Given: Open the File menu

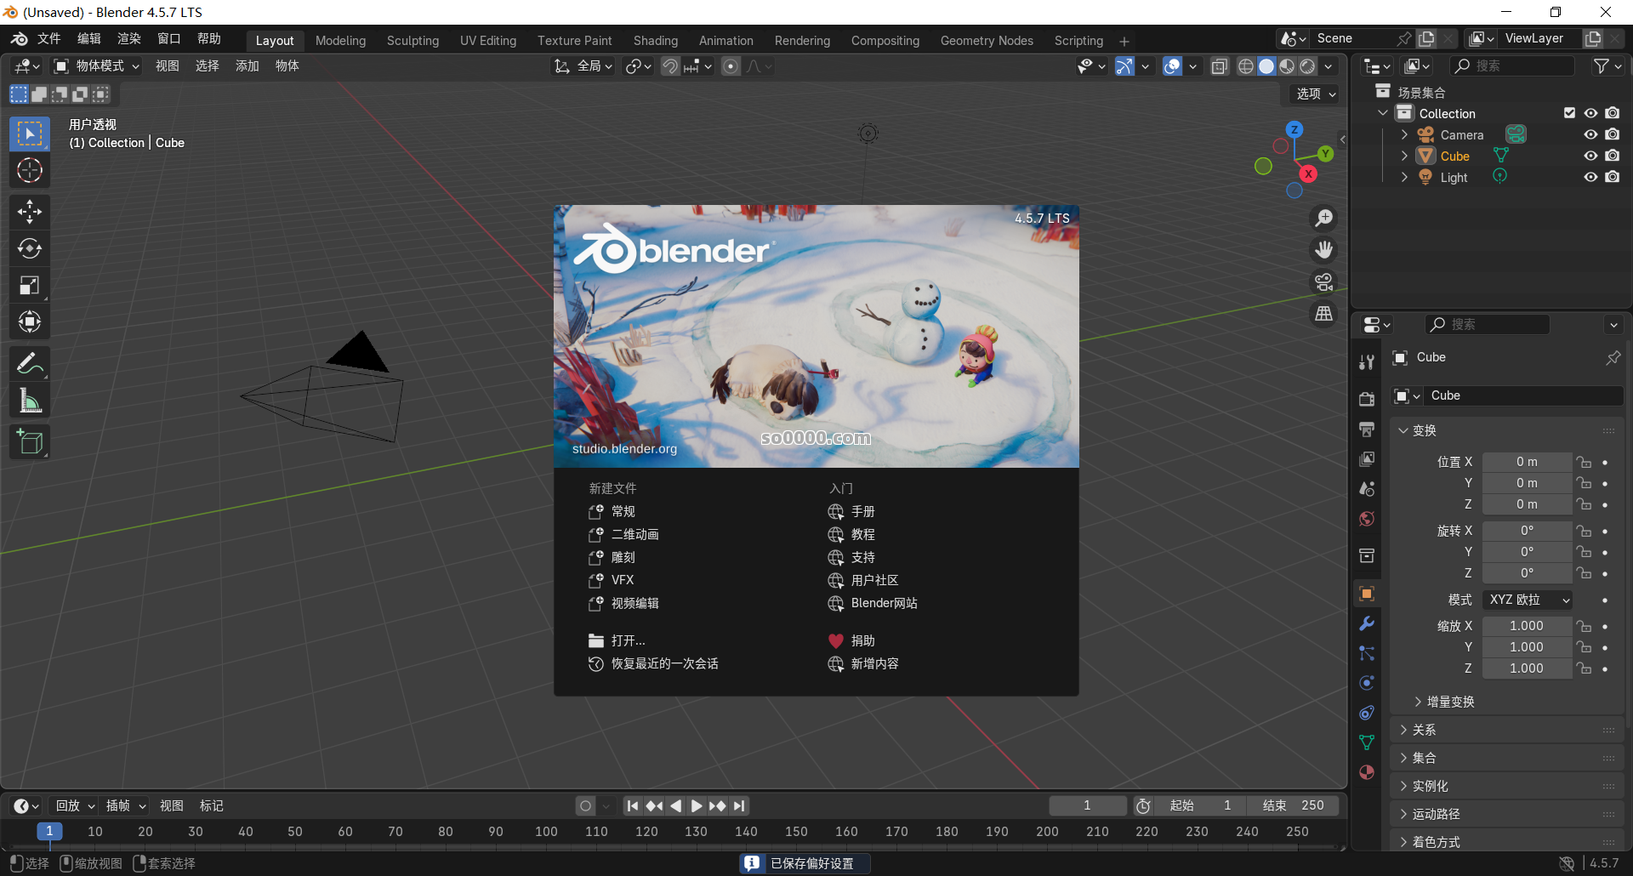Looking at the screenshot, I should pyautogui.click(x=49, y=39).
